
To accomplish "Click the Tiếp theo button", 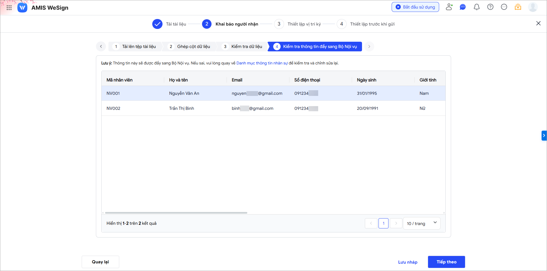I will click(446, 262).
